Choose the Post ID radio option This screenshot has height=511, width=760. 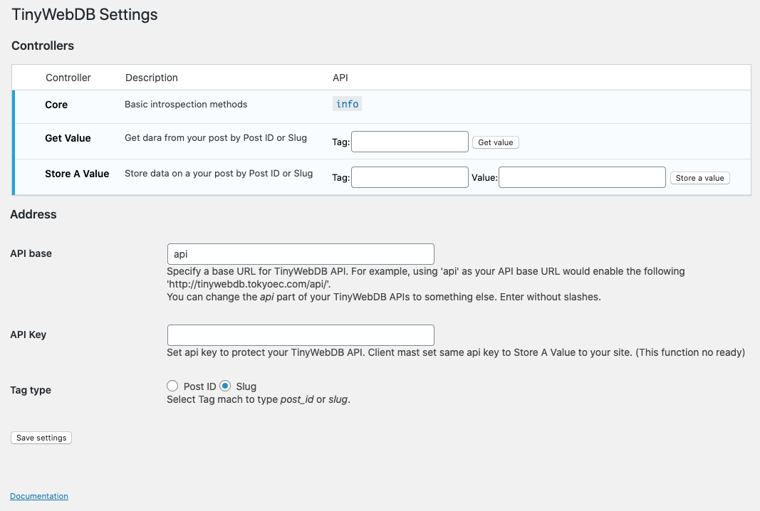click(172, 386)
